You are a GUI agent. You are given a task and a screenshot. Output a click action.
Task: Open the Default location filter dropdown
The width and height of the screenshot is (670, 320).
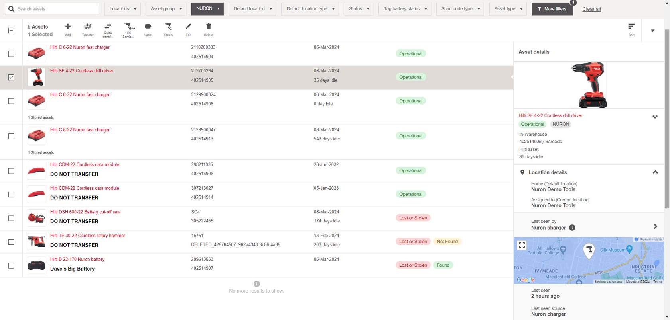pos(252,9)
